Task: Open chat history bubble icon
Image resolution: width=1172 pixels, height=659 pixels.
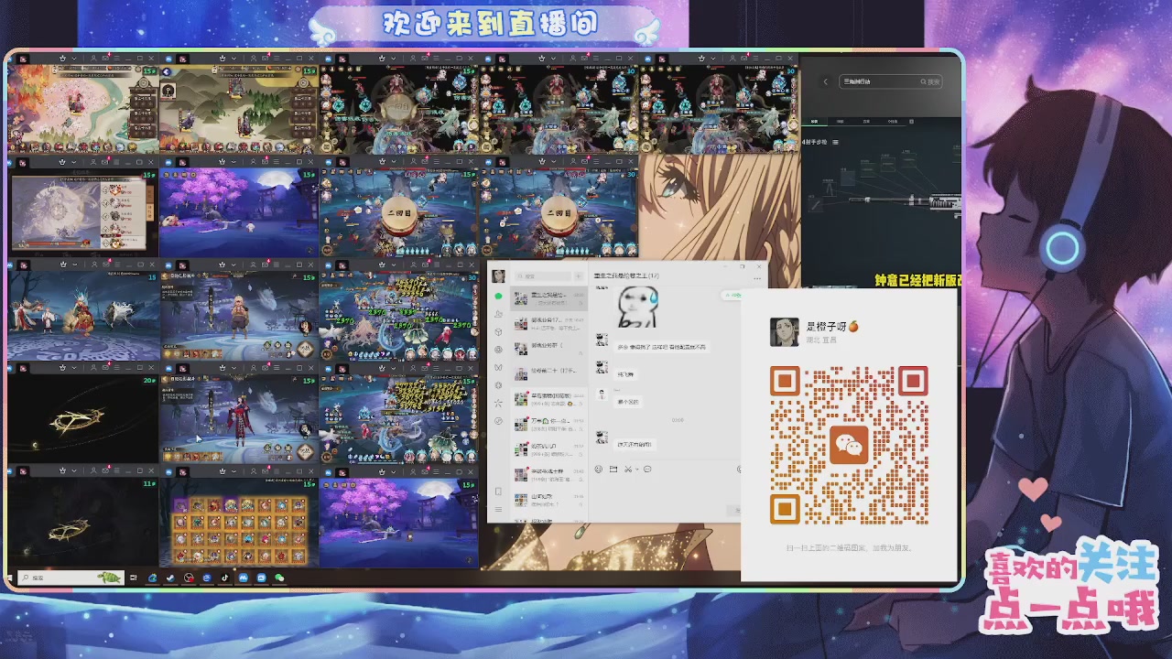Action: (x=647, y=469)
